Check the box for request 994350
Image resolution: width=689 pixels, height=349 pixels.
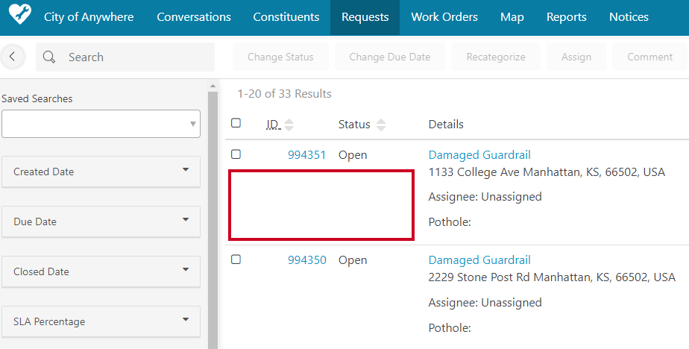(236, 260)
